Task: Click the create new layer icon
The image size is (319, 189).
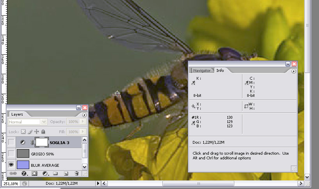Action: pyautogui.click(x=66, y=173)
